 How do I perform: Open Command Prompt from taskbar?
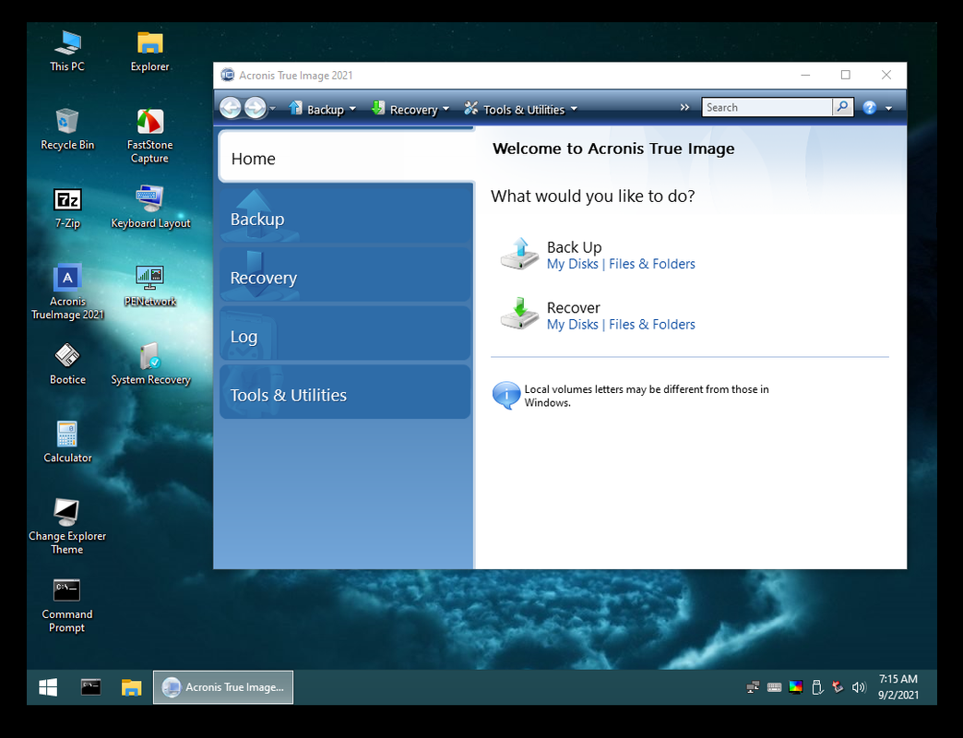coord(91,687)
